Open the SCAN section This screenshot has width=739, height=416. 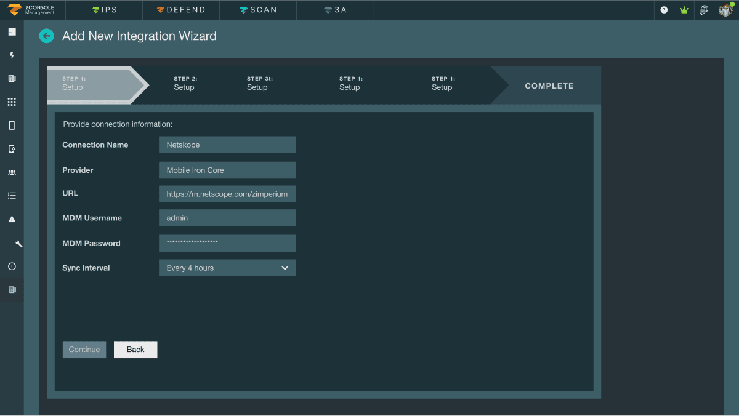(x=257, y=10)
